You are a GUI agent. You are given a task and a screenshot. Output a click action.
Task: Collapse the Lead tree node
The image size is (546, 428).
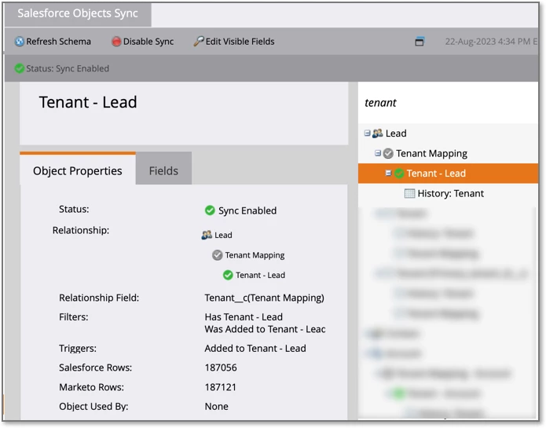pyautogui.click(x=367, y=134)
